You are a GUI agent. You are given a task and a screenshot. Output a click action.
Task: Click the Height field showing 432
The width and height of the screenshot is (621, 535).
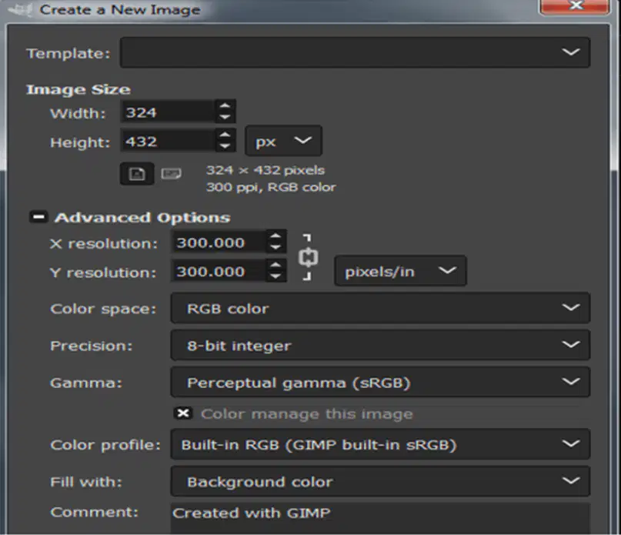(x=169, y=141)
